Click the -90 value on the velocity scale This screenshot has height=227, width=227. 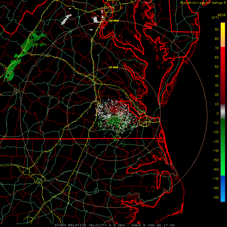[x=216, y=197]
